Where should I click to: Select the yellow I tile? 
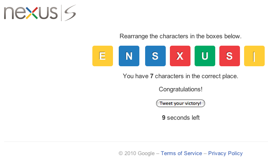[x=254, y=56]
